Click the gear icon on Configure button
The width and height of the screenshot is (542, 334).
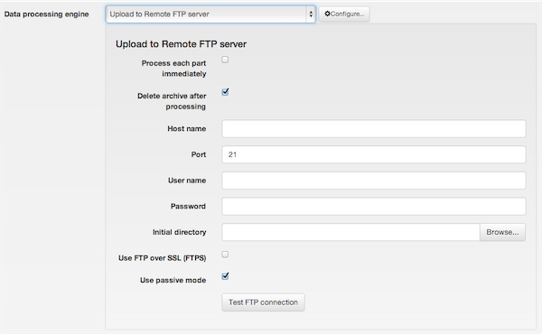(x=327, y=14)
